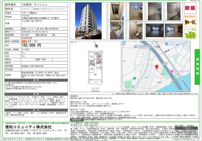Click the 開口部方位 label cell
Screen dimensions: 202x141
coord(44,35)
